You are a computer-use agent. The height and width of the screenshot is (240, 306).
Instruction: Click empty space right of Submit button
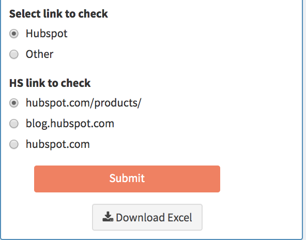pos(259,179)
